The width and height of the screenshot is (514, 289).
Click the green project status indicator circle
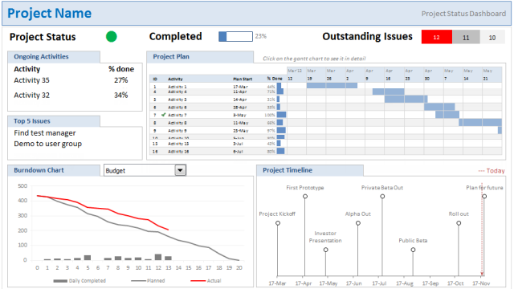point(112,37)
